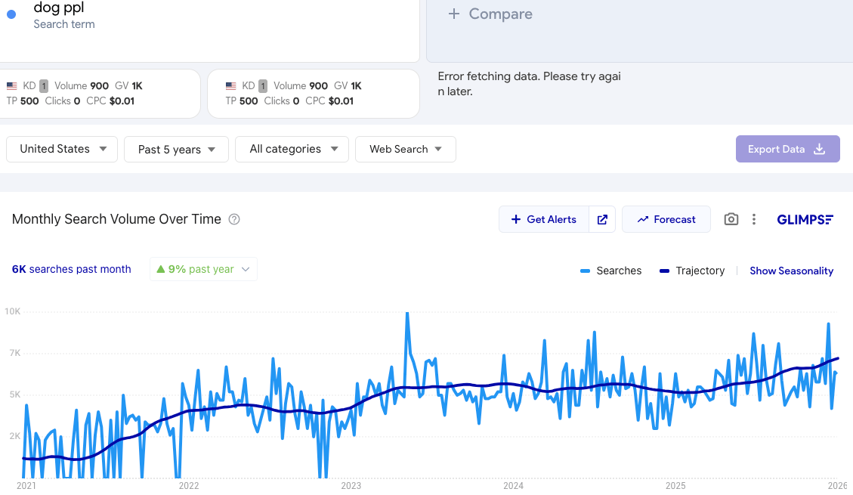Open the three-dot chart options menu
Image resolution: width=853 pixels, height=495 pixels.
point(754,219)
